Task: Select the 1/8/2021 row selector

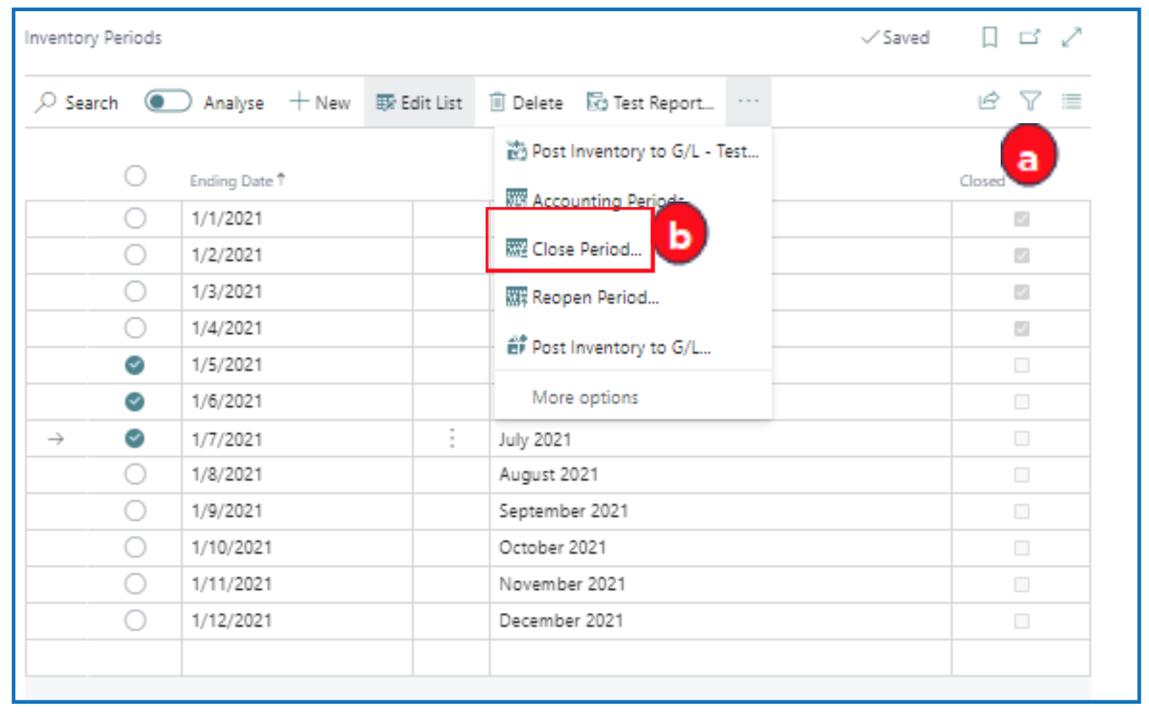Action: coord(135,474)
